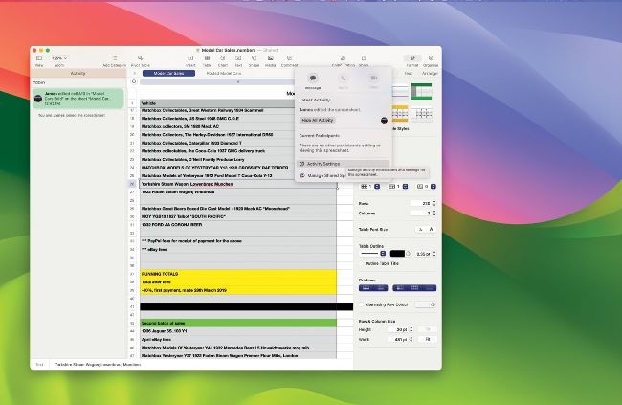This screenshot has width=622, height=405.
Task: Click the Share toolbar icon
Action: 364,60
